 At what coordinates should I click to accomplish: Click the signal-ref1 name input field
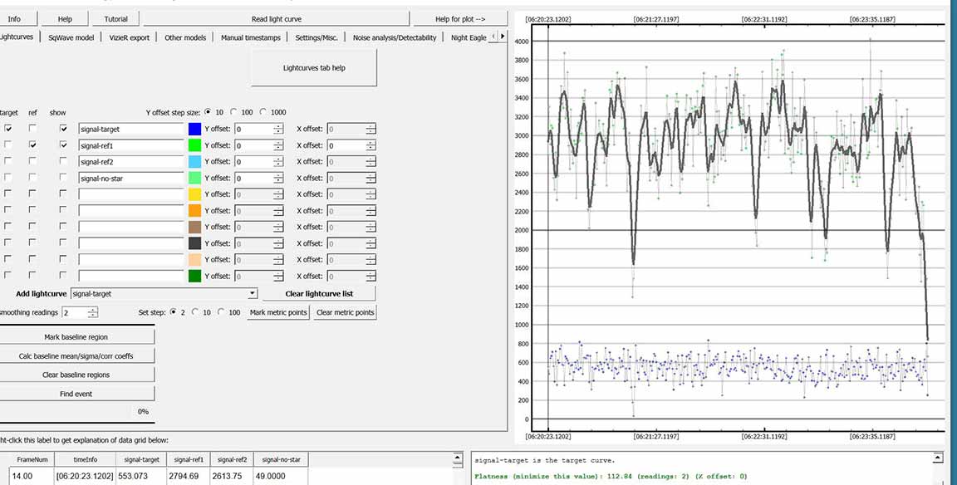pyautogui.click(x=130, y=145)
